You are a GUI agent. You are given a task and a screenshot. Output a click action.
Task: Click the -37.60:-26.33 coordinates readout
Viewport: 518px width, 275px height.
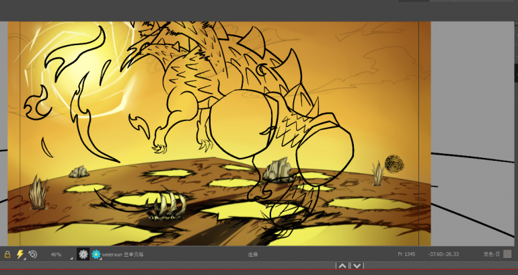click(443, 255)
